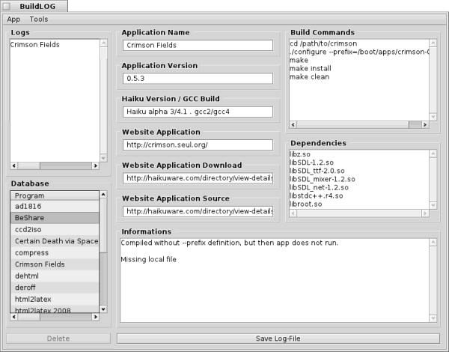Image resolution: width=449 pixels, height=352 pixels.
Task: Click the Dependencies scroll-down arrow
Action: tap(433, 205)
